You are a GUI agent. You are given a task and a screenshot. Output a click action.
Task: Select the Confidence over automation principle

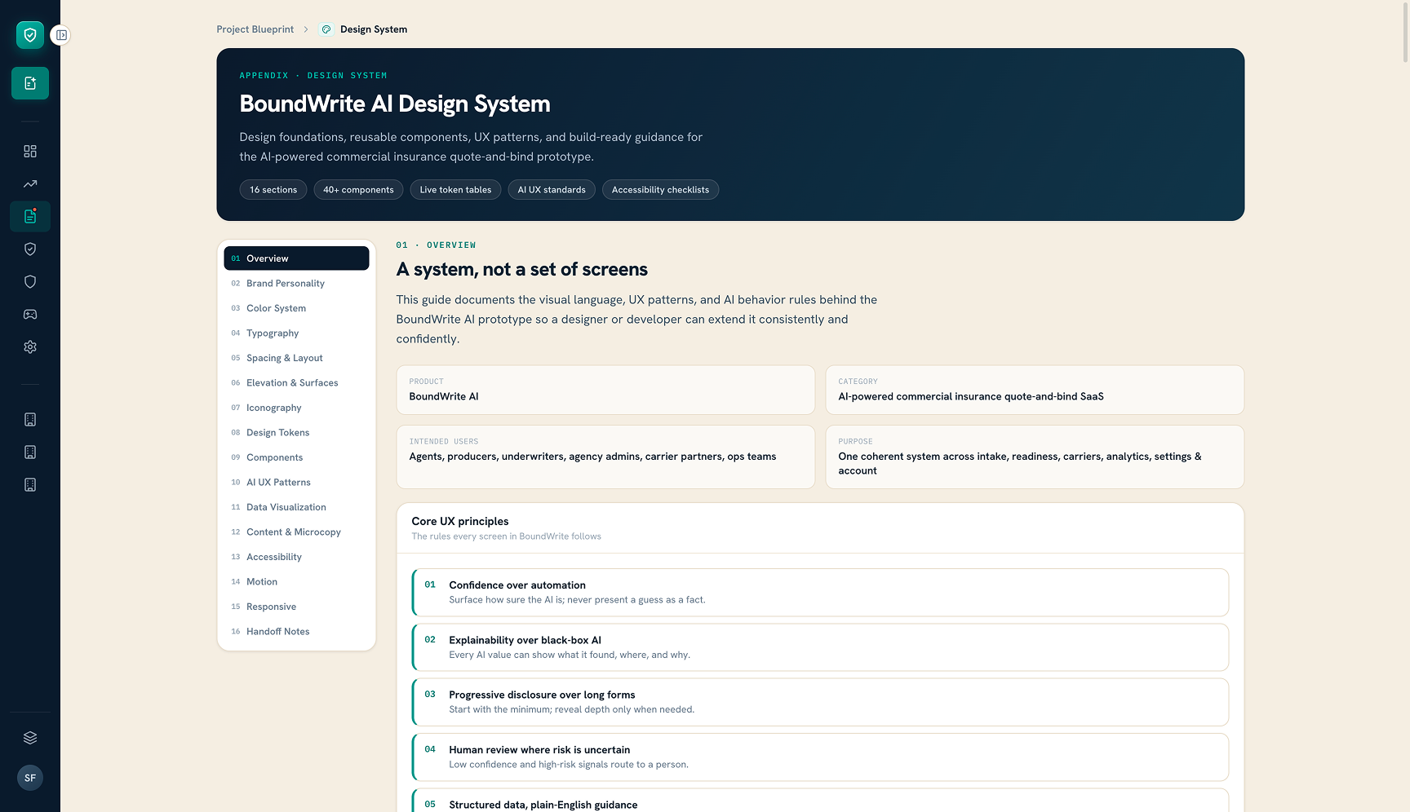820,593
